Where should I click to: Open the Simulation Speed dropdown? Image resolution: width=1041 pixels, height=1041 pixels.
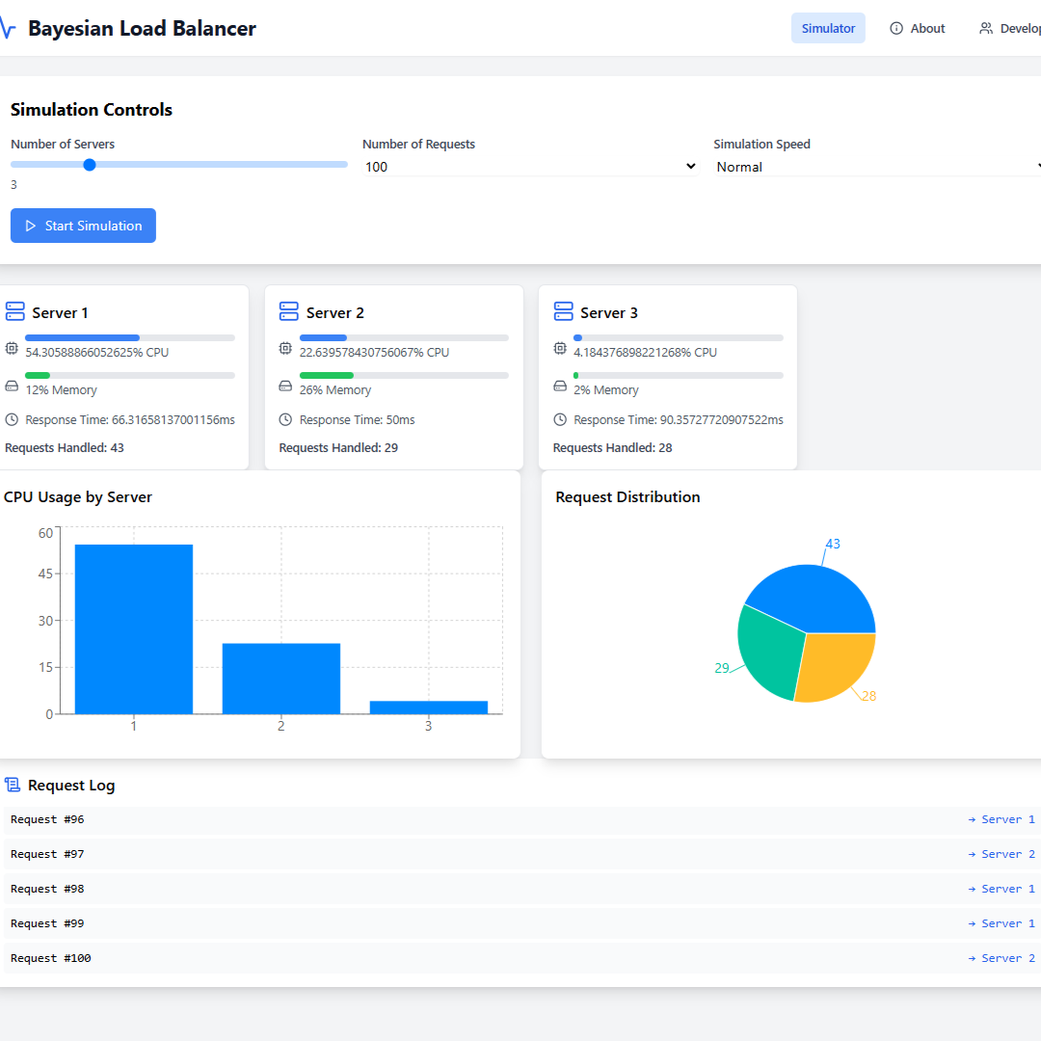(877, 167)
